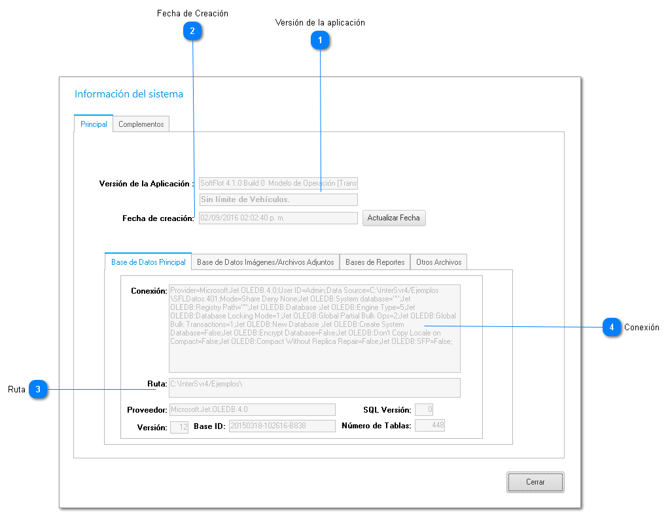Screen dimensions: 670x514
Task: Click the Ruta path field
Action: click(x=314, y=387)
